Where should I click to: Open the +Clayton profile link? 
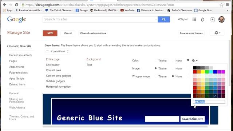pos(183,19)
